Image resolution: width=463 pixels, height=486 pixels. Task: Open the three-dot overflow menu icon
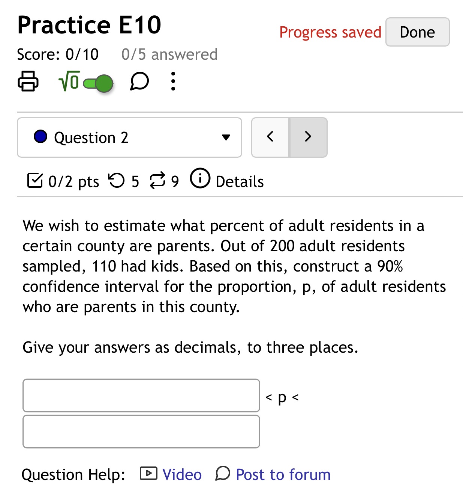[173, 82]
